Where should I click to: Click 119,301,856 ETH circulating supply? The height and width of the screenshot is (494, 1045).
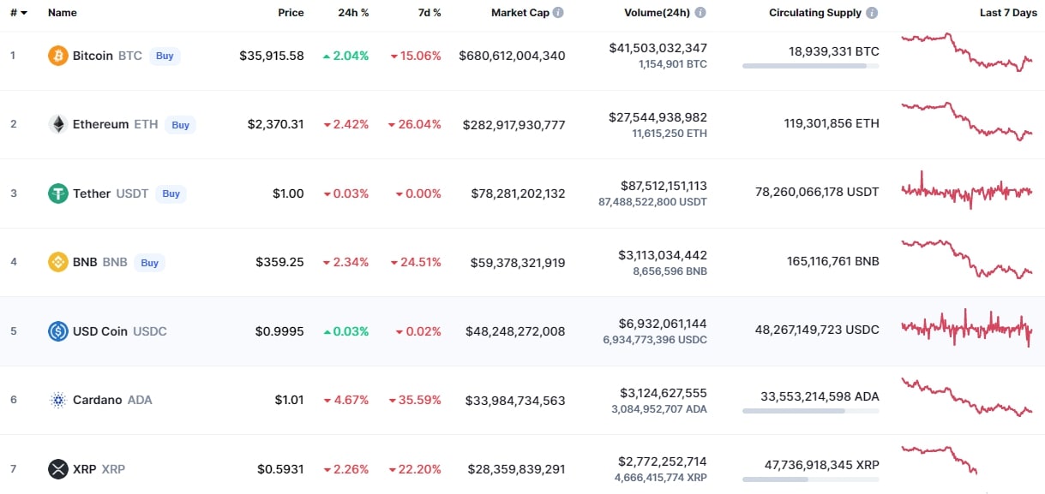coord(832,123)
